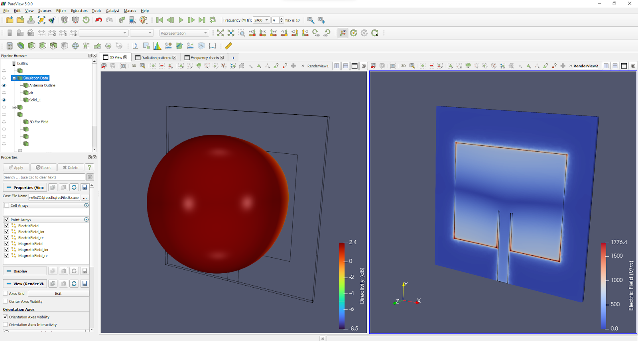Open the Frequency (MHz) 2400 dropdown

pos(261,20)
